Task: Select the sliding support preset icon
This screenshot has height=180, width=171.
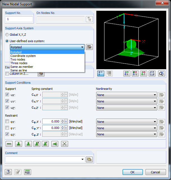Action: coord(28,144)
